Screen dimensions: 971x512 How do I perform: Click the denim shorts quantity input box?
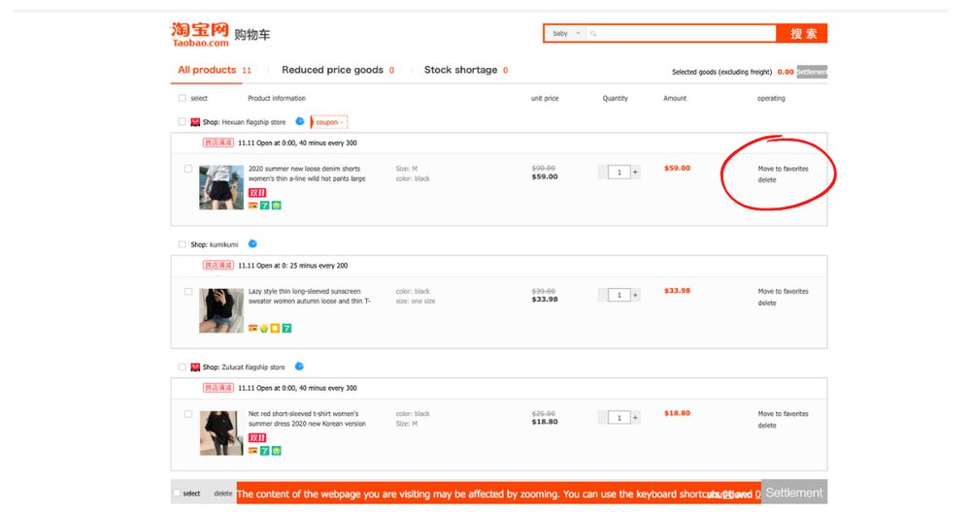pyautogui.click(x=619, y=172)
